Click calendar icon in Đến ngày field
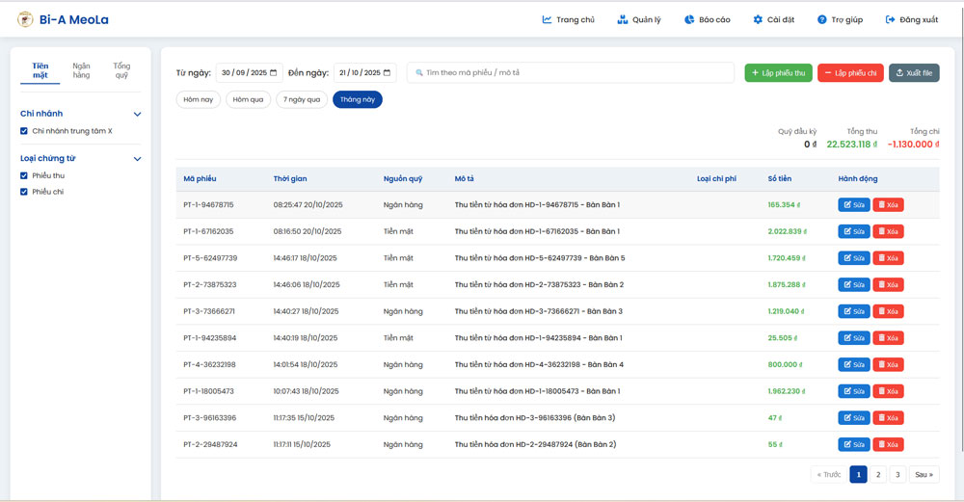 pos(388,73)
